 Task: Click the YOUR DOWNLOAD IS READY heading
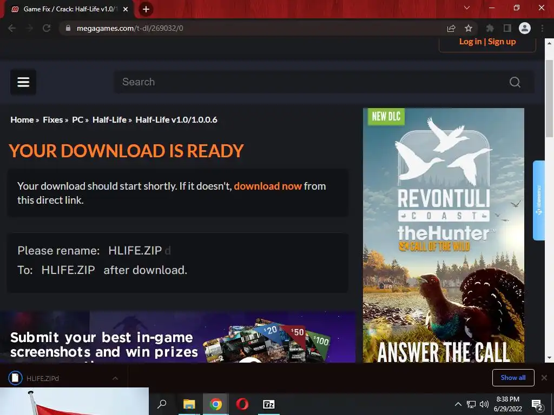pyautogui.click(x=126, y=151)
